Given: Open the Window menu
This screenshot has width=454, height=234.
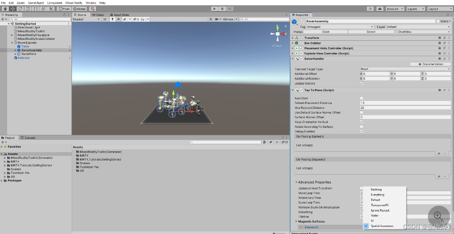Looking at the screenshot, I should click(91, 3).
